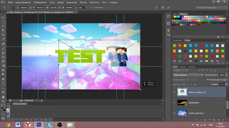The height and width of the screenshot is (128, 229).
Task: Open the fill Заливка dropdown arrow
Action: click(x=226, y=84)
